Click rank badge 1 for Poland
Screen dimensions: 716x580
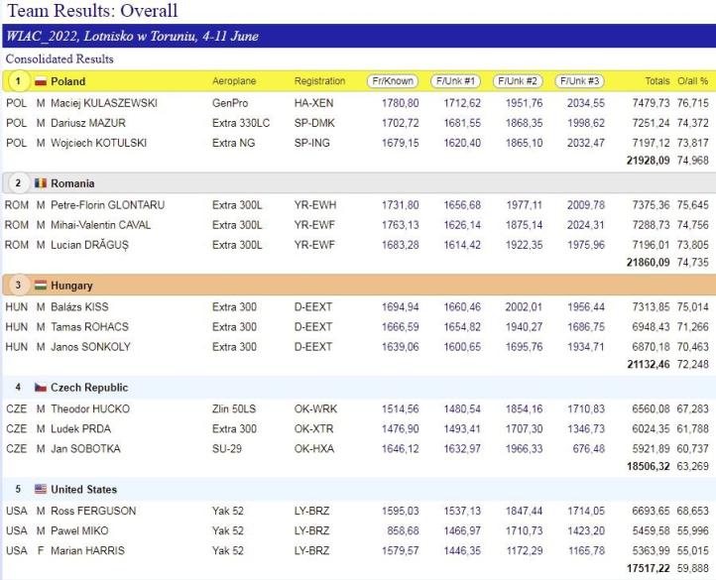(18, 81)
